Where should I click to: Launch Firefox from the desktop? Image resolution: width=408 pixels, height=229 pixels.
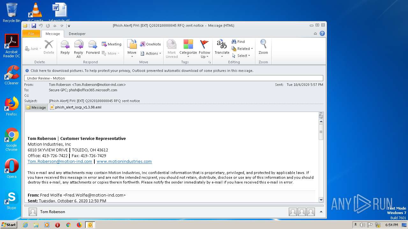[x=11, y=106]
